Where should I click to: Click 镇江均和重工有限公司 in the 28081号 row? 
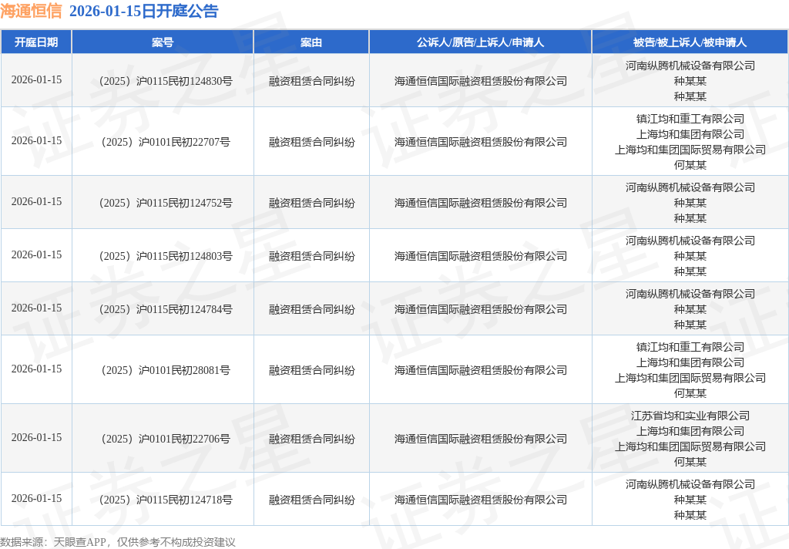(x=690, y=347)
